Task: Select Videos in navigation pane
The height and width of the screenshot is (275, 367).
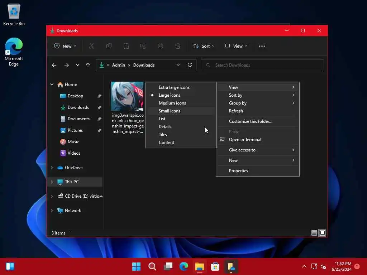Action: tap(74, 153)
